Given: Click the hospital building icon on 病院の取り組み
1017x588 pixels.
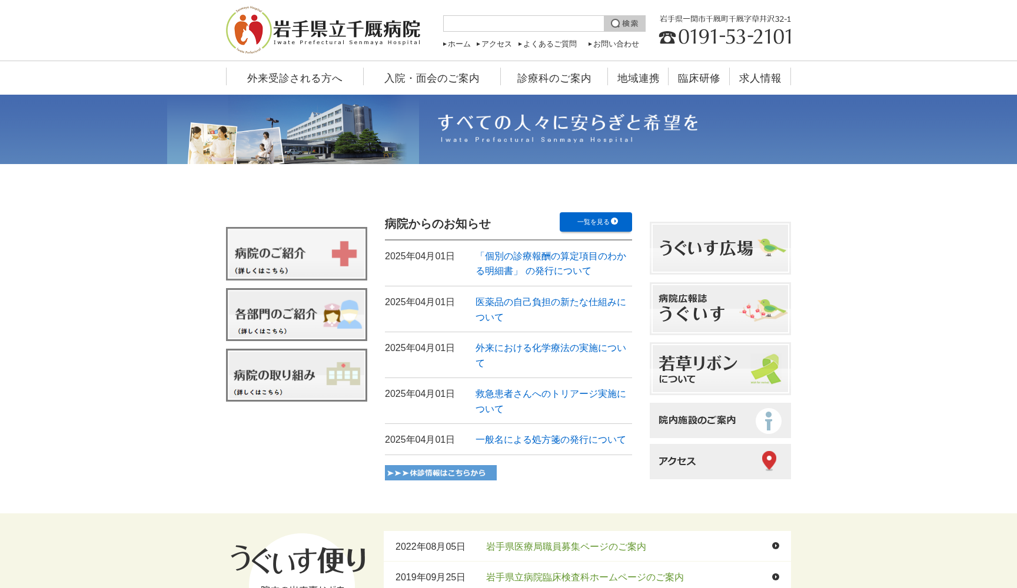Looking at the screenshot, I should tap(344, 375).
